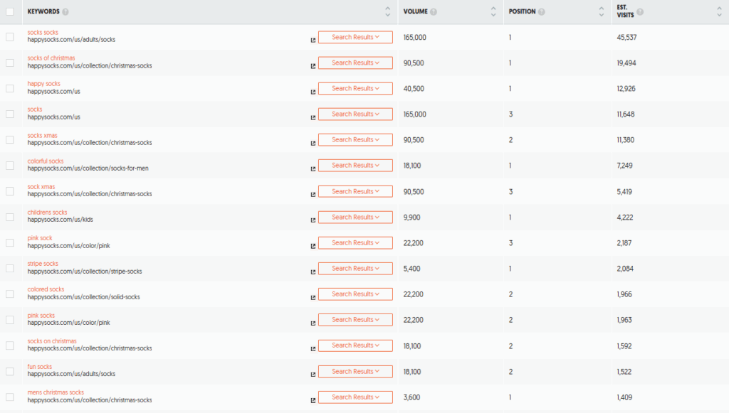Open external link icon for 'happy socks' row
The width and height of the screenshot is (729, 413).
313,92
